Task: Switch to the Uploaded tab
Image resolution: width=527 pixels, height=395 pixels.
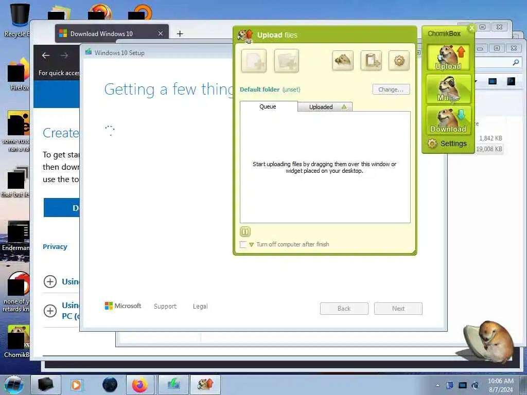Action: [325, 107]
